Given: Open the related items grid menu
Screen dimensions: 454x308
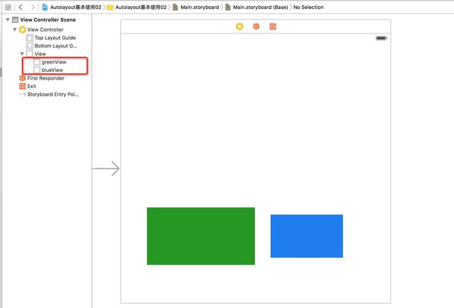Looking at the screenshot, I should [8, 7].
